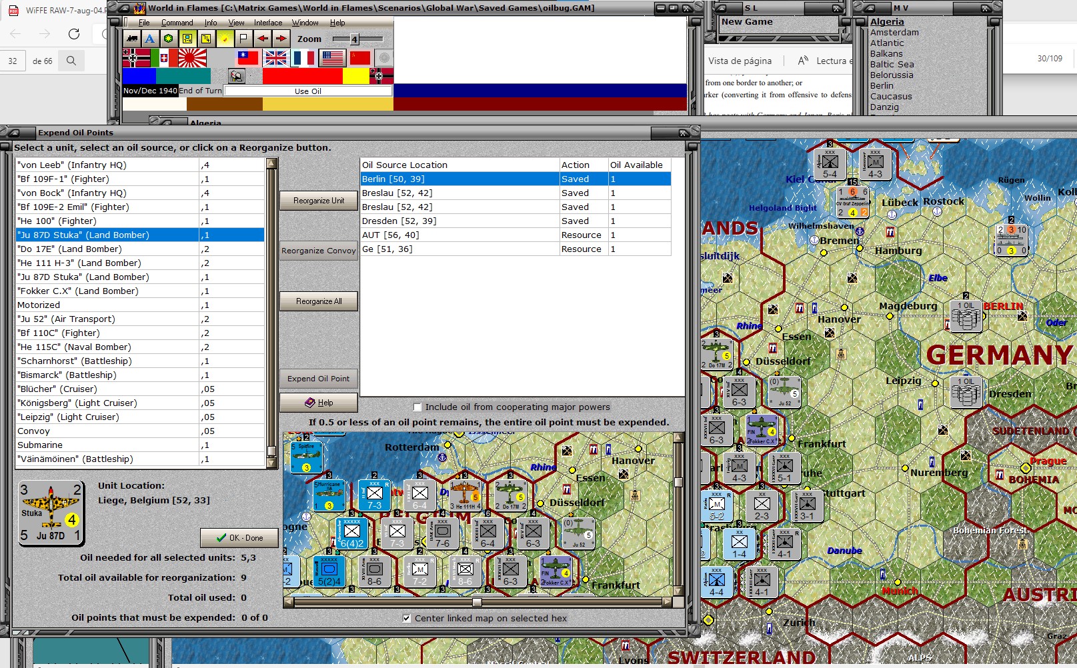Open the File menu
1077x668 pixels.
144,23
